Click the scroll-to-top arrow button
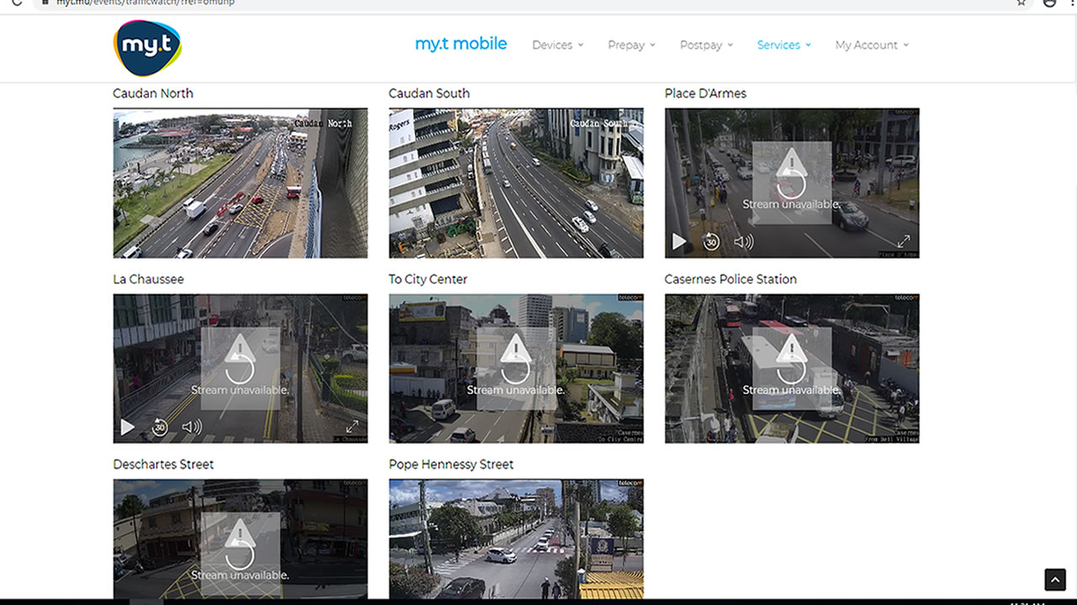The width and height of the screenshot is (1077, 605). click(1054, 580)
